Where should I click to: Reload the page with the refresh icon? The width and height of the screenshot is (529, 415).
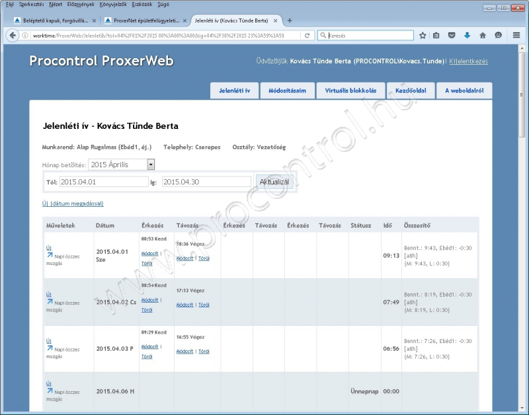[x=307, y=36]
